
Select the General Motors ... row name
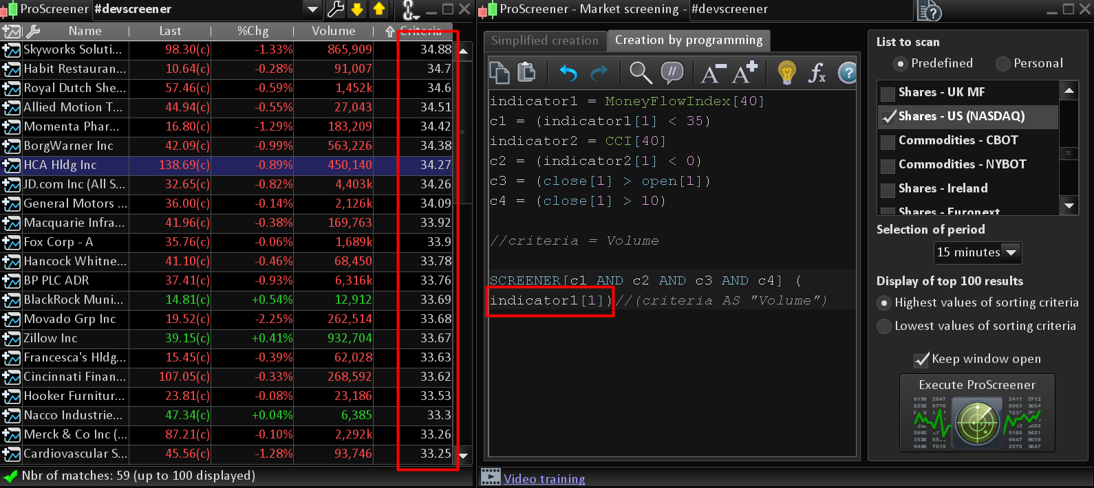[75, 203]
